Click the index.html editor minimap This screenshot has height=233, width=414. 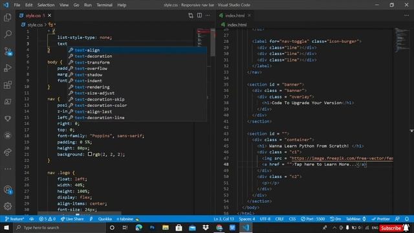(x=402, y=39)
